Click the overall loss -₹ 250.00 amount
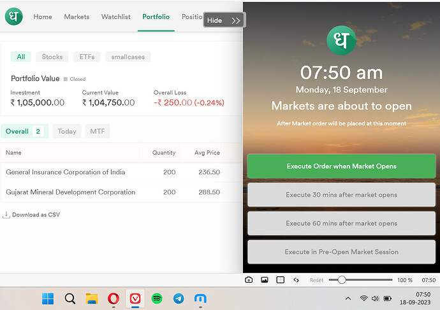Image resolution: width=440 pixels, height=310 pixels. 173,102
